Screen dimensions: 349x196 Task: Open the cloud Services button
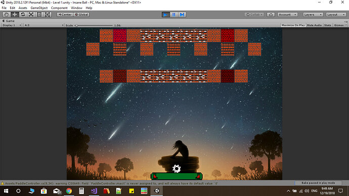click(x=271, y=15)
